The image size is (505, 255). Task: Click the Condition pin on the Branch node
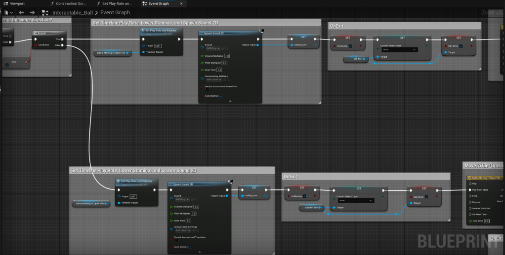click(36, 45)
